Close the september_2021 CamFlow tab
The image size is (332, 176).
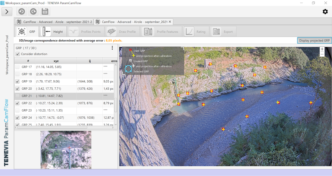pos(170,22)
